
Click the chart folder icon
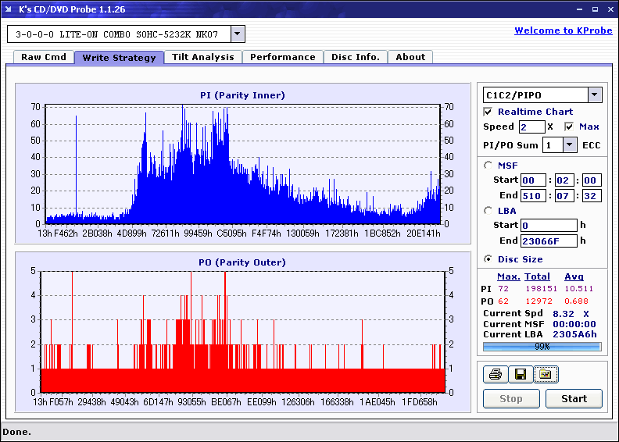click(x=545, y=375)
